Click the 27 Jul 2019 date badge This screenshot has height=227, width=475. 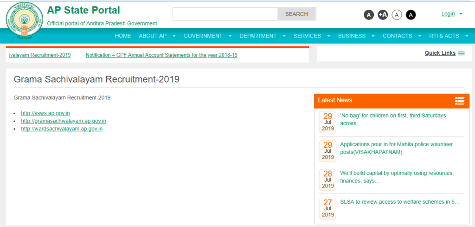click(327, 208)
